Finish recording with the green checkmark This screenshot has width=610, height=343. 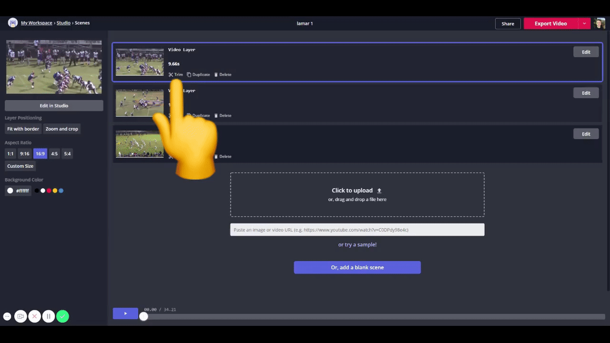click(x=62, y=316)
